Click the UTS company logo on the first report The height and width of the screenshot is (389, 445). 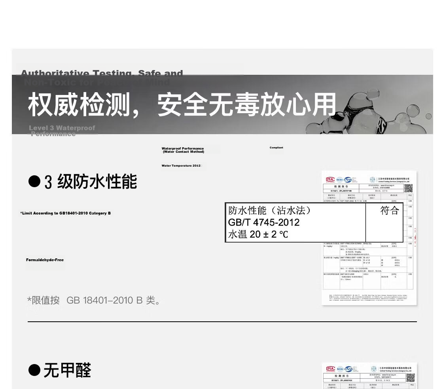373,180
